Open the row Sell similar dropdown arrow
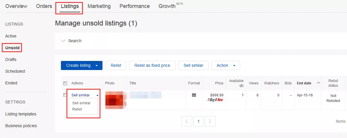 pos(97,95)
